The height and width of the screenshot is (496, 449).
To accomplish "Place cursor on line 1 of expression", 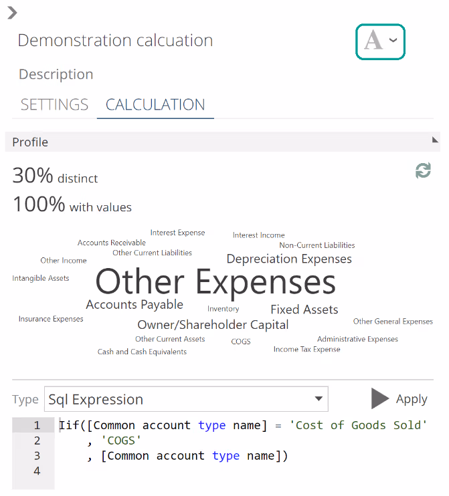I will coord(242,425).
